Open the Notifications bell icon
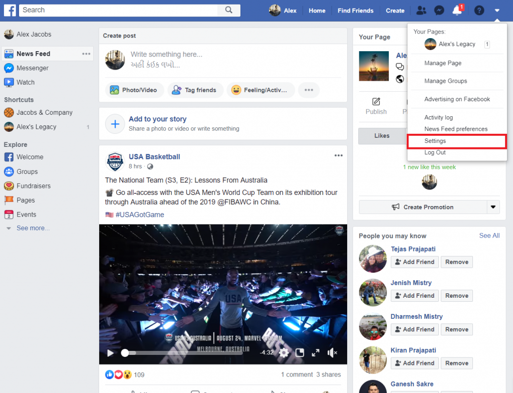Image resolution: width=513 pixels, height=393 pixels. (x=457, y=11)
